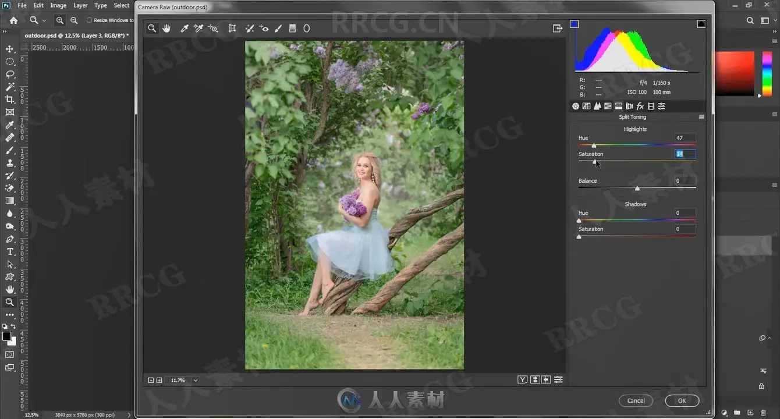
Task: Select the Clone Stamp tool
Action: tap(10, 163)
